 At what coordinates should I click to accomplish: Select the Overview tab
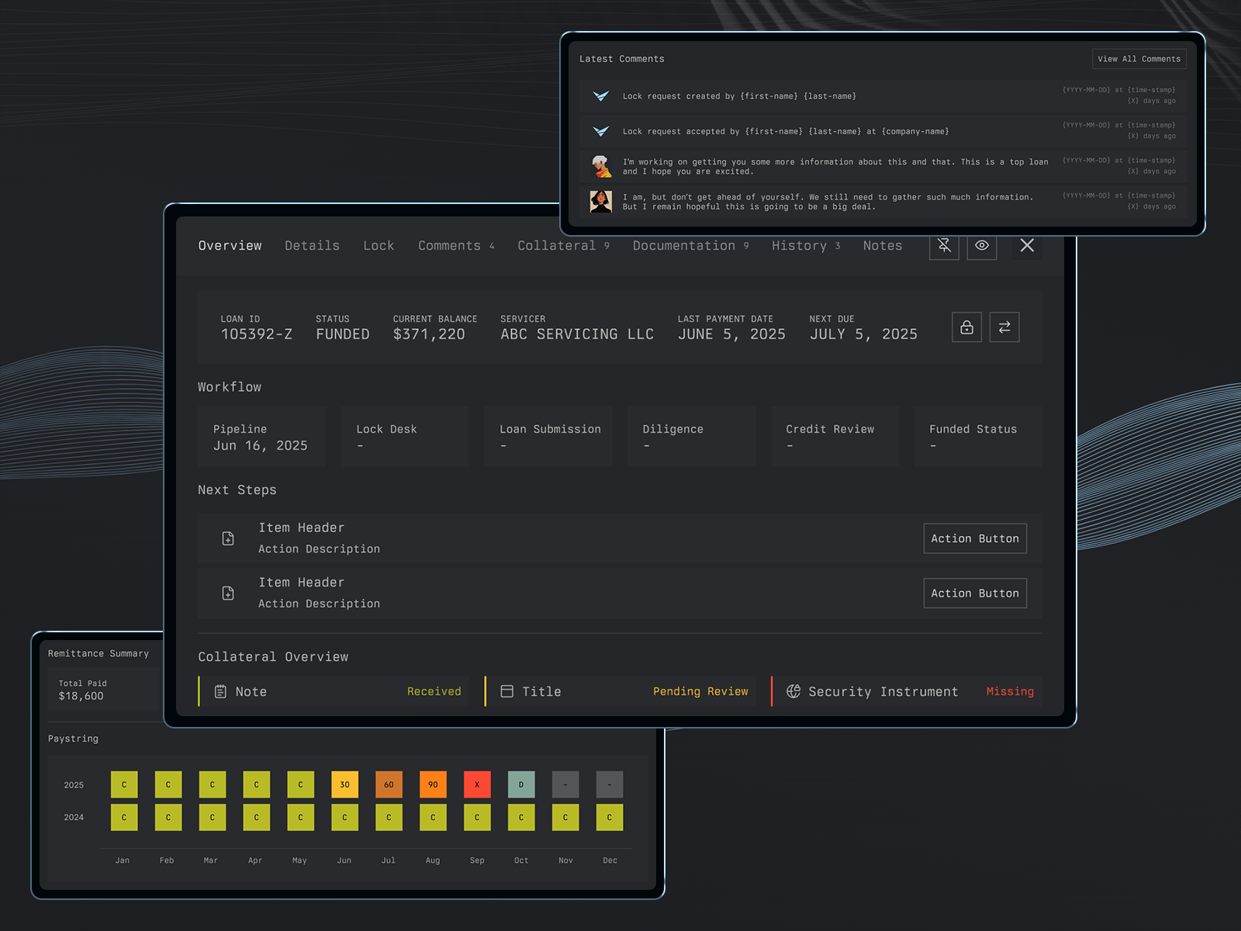click(x=230, y=246)
